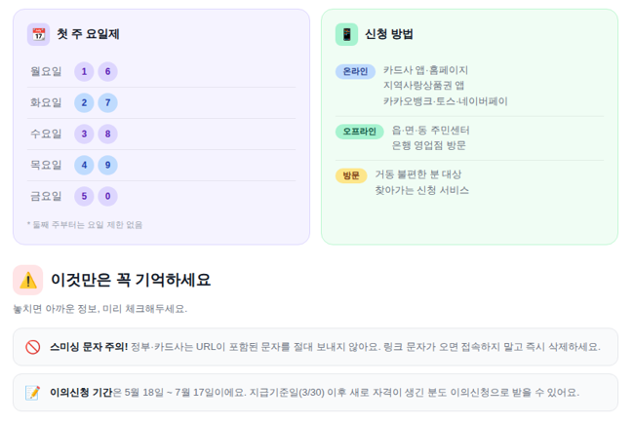This screenshot has width=634, height=423.
Task: Click digit 1 circle in 월요일 row
Action: pos(85,71)
